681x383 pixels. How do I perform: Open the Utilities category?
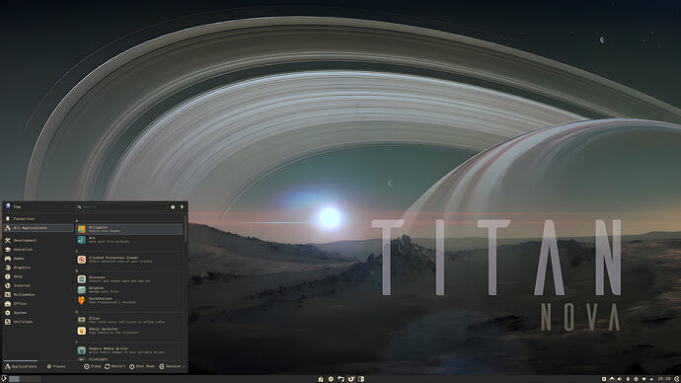click(x=38, y=322)
